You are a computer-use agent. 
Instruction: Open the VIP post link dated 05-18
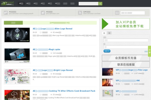(x=126, y=91)
